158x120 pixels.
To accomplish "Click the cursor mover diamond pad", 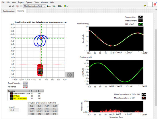I will [70, 75].
